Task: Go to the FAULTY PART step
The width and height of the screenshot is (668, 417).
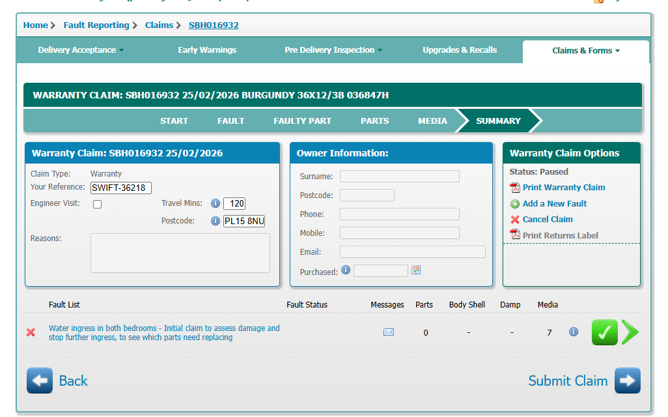Action: (x=302, y=121)
